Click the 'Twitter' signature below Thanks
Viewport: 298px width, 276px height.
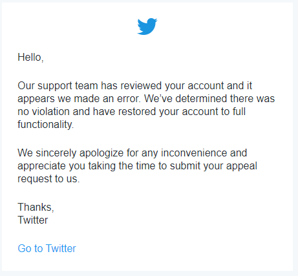[33, 220]
